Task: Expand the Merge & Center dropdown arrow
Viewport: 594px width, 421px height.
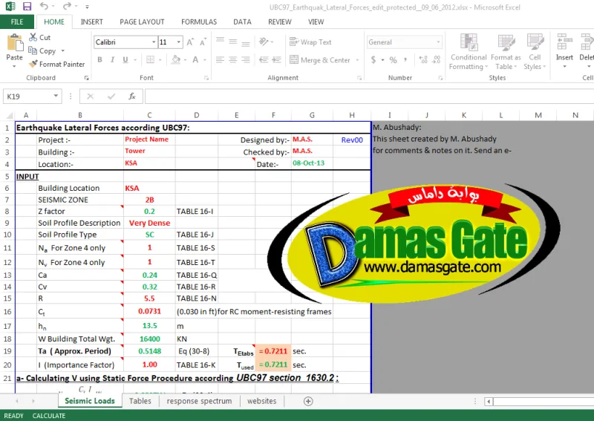Action: pyautogui.click(x=357, y=60)
